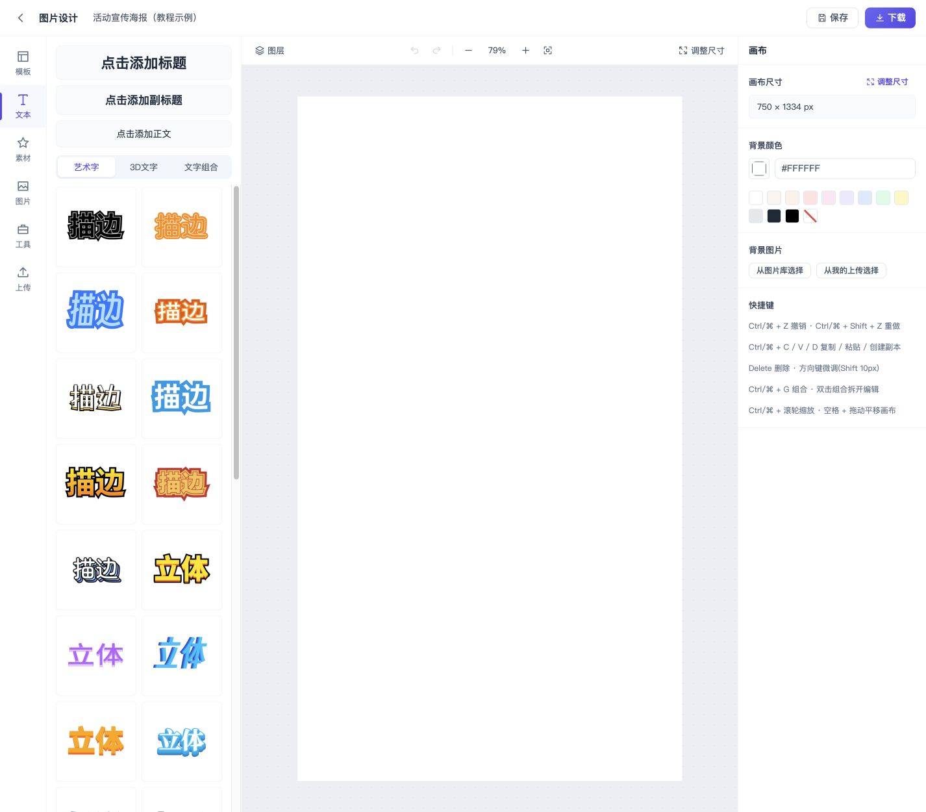The image size is (926, 812).
Task: Switch to the 3D文字 tab
Action: pyautogui.click(x=144, y=167)
